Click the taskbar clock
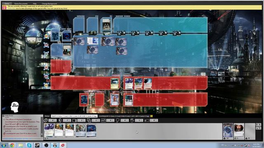 coord(256,145)
